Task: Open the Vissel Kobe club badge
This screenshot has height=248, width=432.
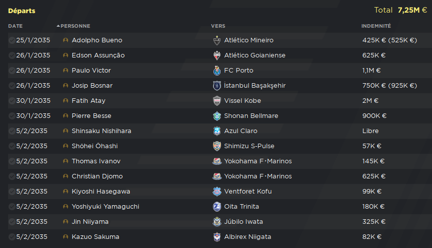Action: [217, 101]
